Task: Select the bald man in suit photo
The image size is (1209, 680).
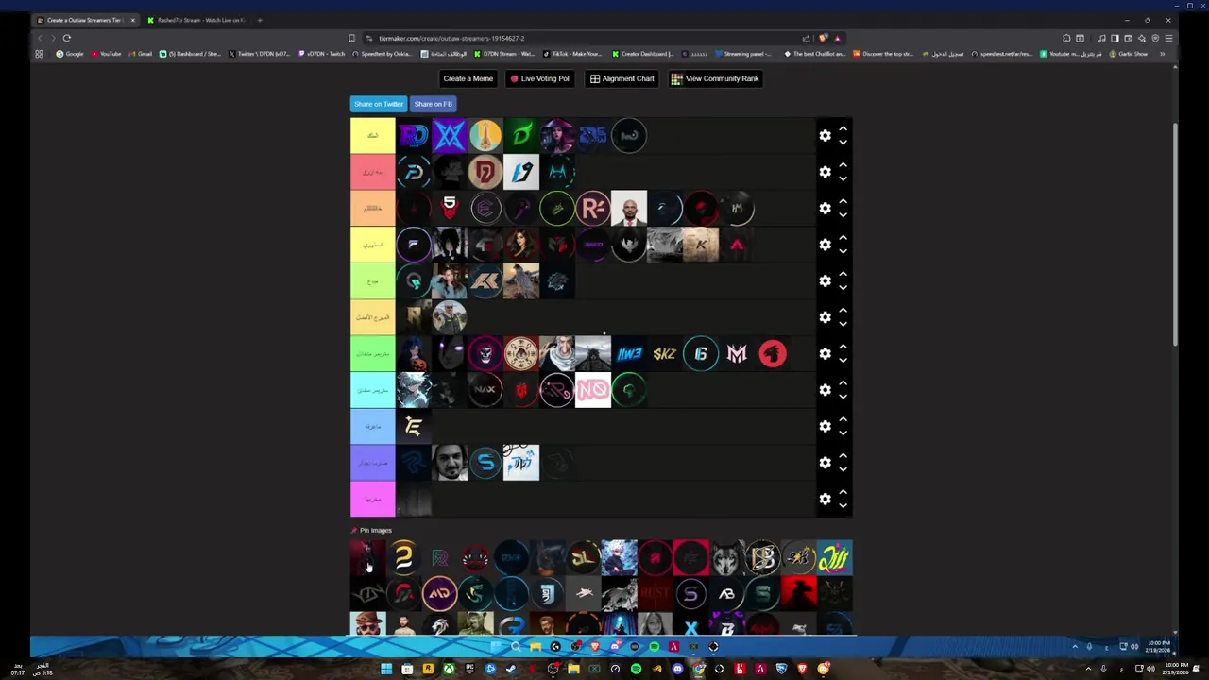Action: click(628, 209)
